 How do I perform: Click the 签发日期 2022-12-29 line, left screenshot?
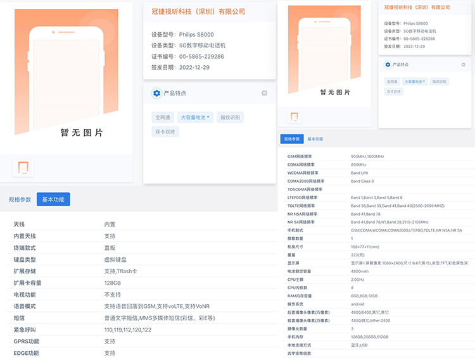180,67
